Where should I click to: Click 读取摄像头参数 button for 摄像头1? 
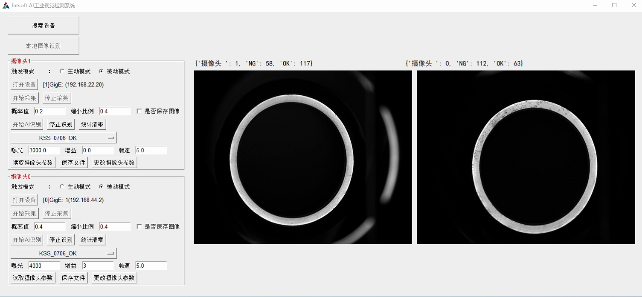click(33, 163)
